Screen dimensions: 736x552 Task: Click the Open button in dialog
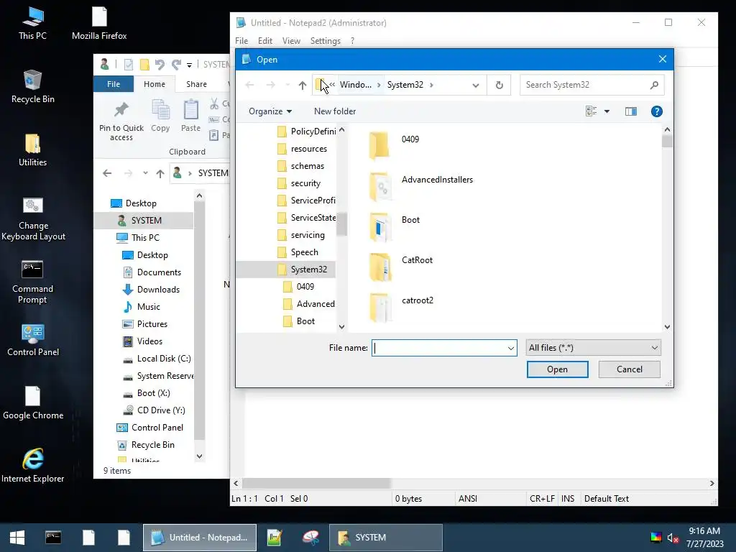pos(557,369)
